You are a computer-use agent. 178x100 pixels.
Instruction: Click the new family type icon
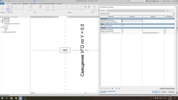[168, 11]
